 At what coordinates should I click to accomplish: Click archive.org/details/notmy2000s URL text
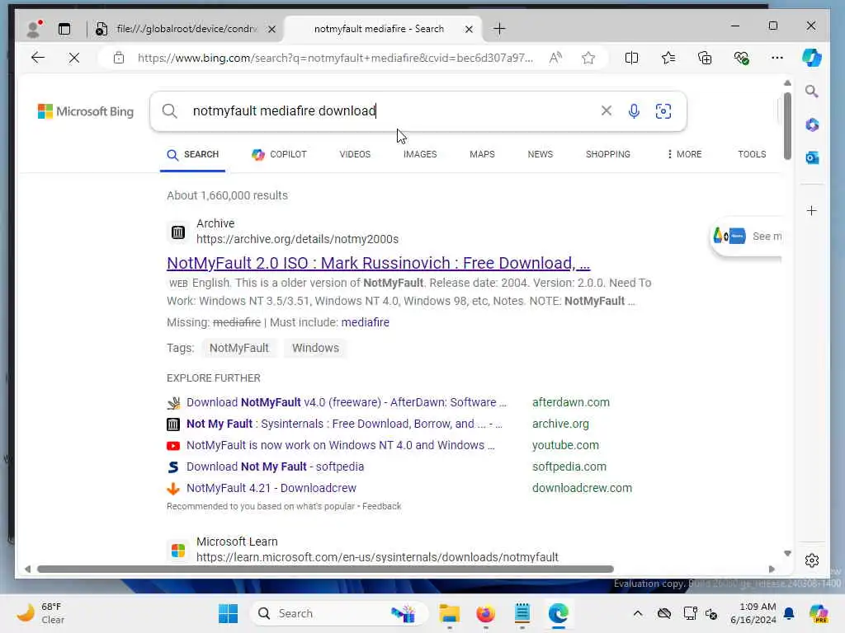click(x=297, y=239)
